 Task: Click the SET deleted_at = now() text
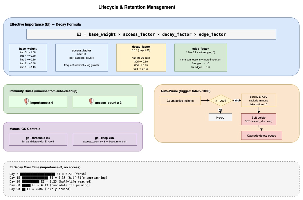click(x=259, y=121)
